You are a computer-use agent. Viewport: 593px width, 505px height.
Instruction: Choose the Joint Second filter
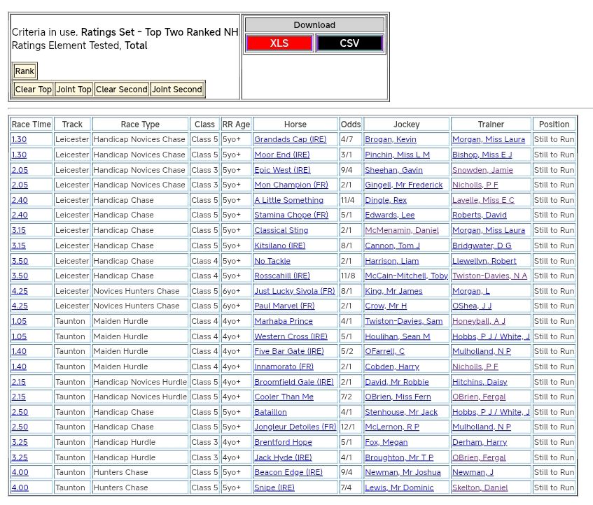point(177,90)
